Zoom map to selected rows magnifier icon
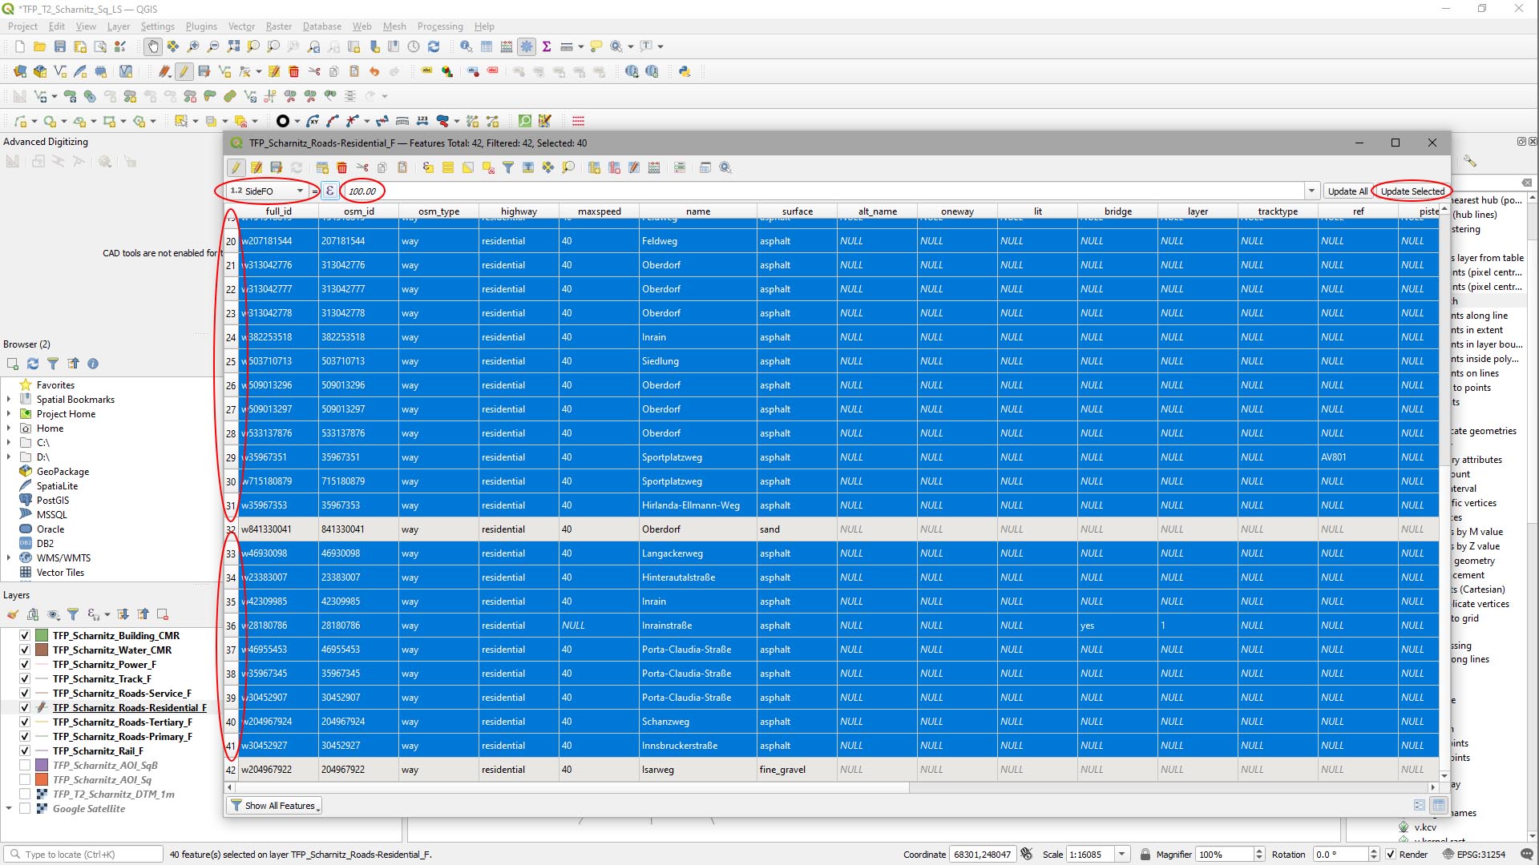 coord(568,167)
